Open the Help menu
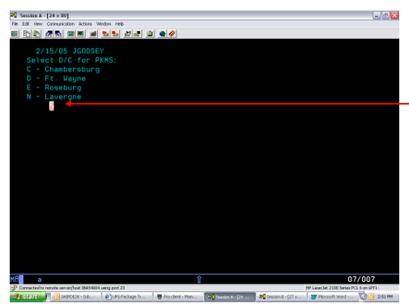The height and width of the screenshot is (308, 409). (120, 24)
